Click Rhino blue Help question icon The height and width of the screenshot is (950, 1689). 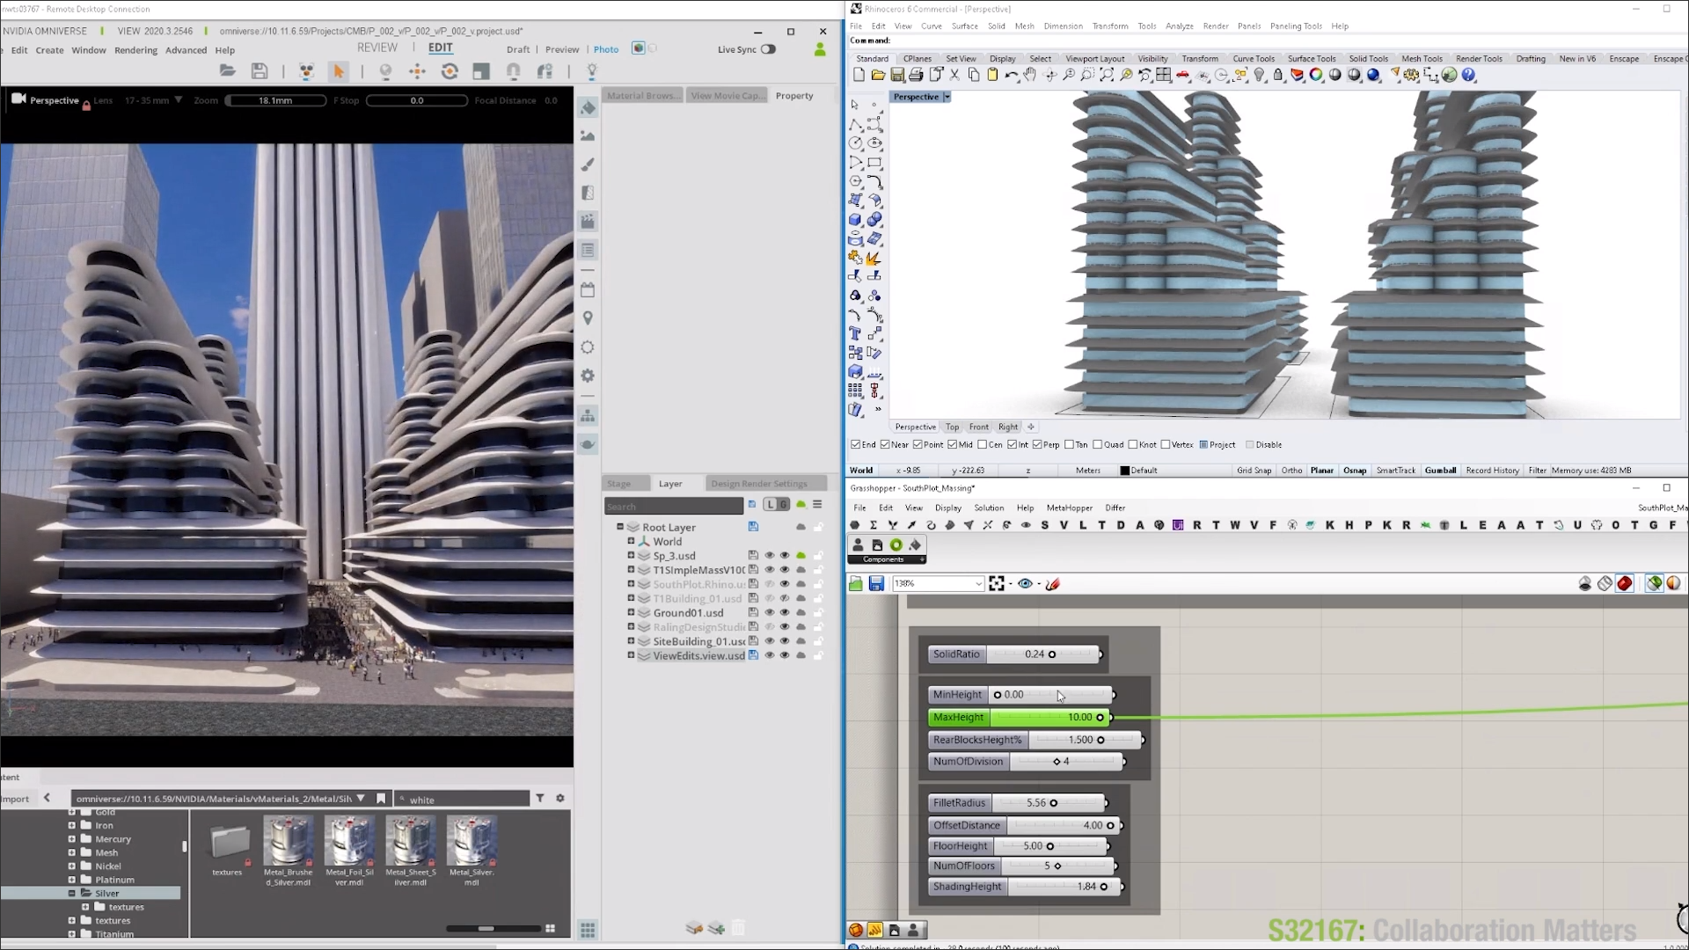1468,76
